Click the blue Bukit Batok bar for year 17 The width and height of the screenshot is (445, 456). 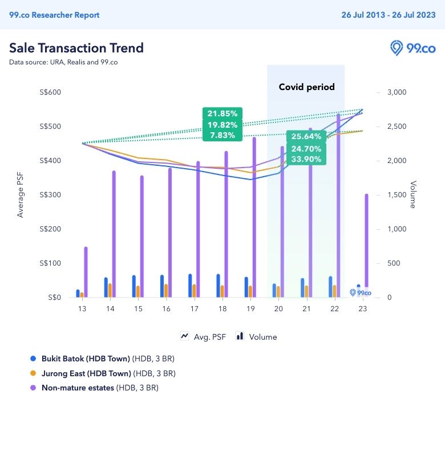(x=190, y=286)
